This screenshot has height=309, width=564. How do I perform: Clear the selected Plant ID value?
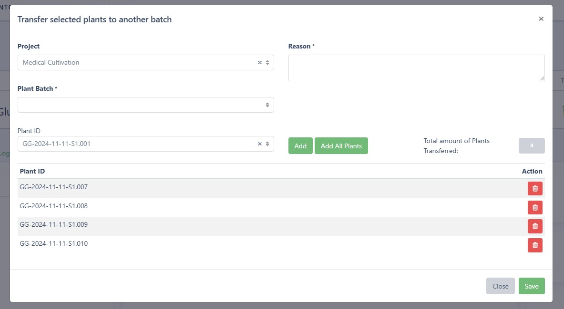(x=260, y=144)
